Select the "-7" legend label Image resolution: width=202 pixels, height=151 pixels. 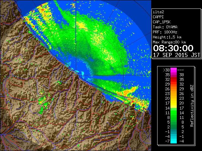tap(167, 141)
